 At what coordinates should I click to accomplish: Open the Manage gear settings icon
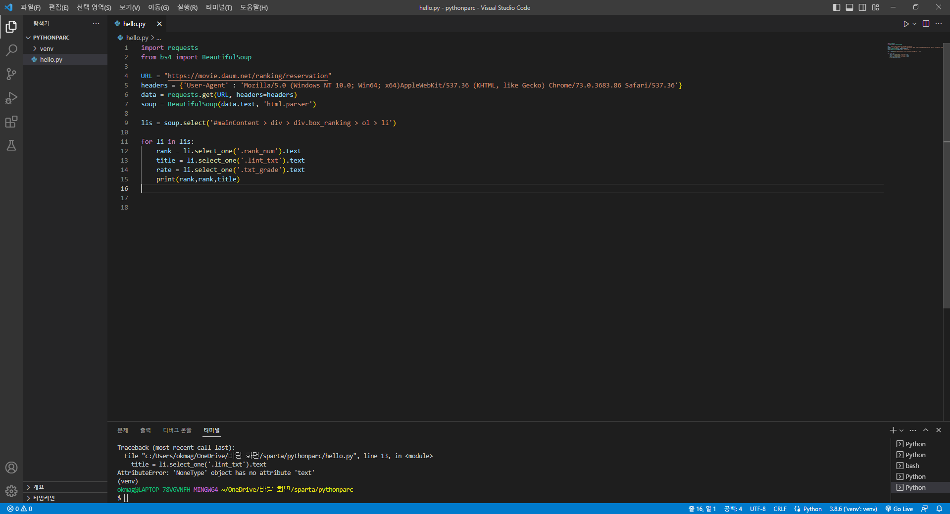click(x=11, y=491)
